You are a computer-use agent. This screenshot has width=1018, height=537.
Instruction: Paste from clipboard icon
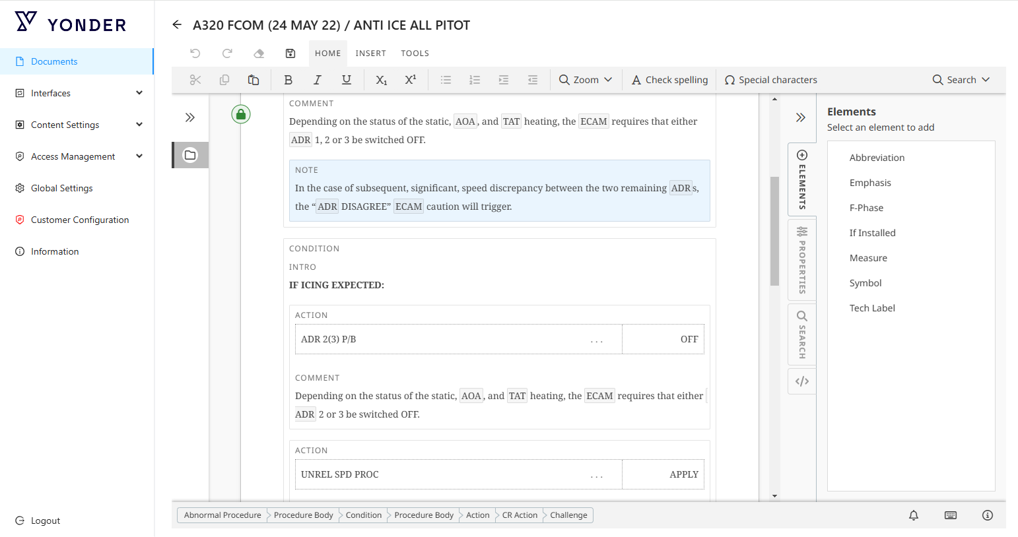point(254,80)
